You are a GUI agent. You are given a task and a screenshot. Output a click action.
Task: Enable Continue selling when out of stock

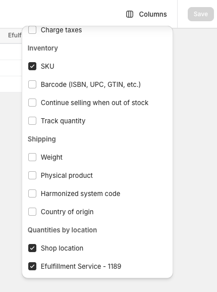tap(32, 103)
